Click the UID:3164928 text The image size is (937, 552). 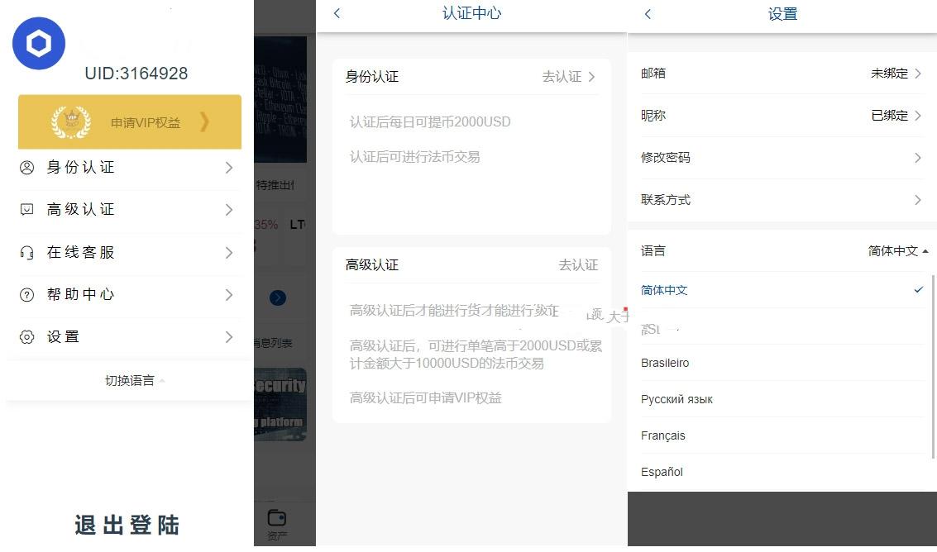pos(136,74)
